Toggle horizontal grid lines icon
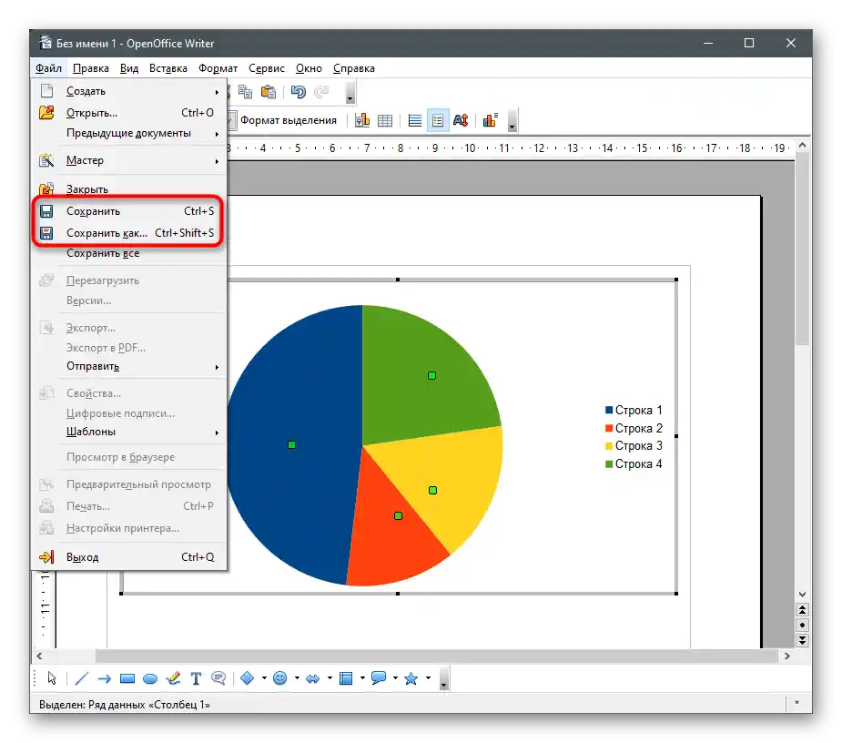Viewport: 842px width, 743px height. click(414, 120)
